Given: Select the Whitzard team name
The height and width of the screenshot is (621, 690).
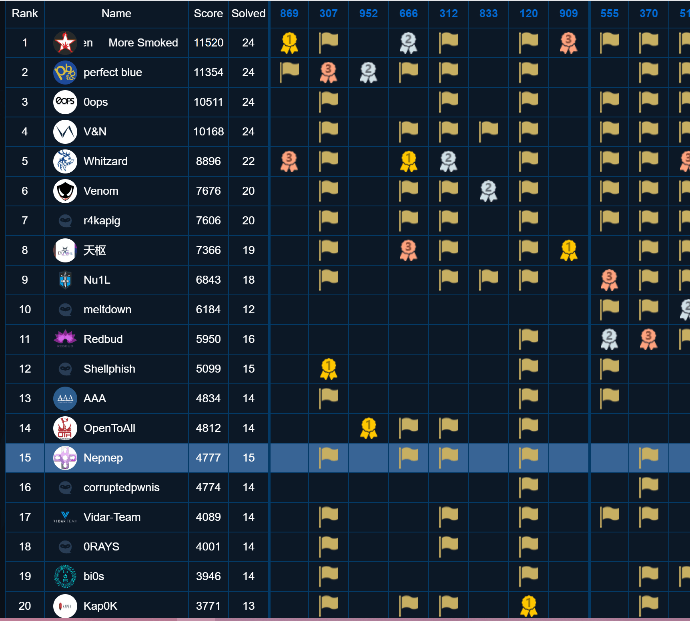Looking at the screenshot, I should (x=106, y=161).
